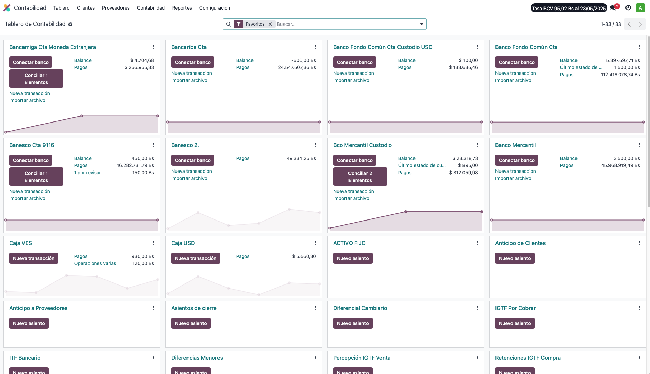This screenshot has width=650, height=374.
Task: Open Anticipo a Proveedores card options
Action: (x=153, y=308)
